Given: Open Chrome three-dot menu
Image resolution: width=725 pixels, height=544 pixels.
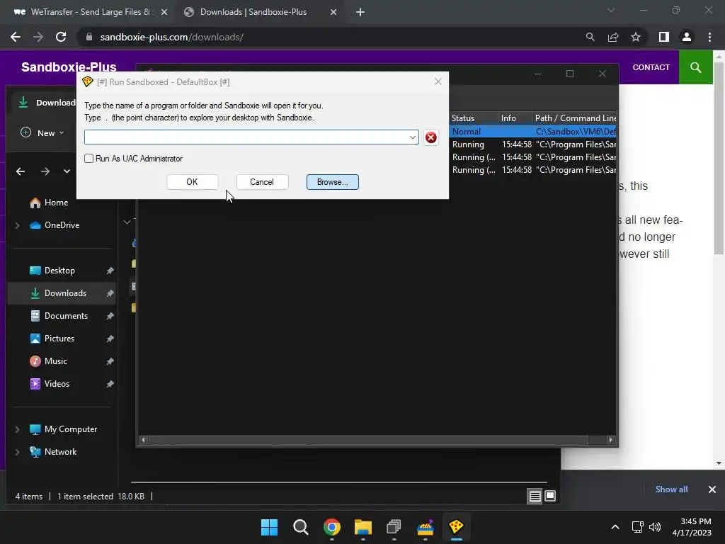Looking at the screenshot, I should 709,37.
